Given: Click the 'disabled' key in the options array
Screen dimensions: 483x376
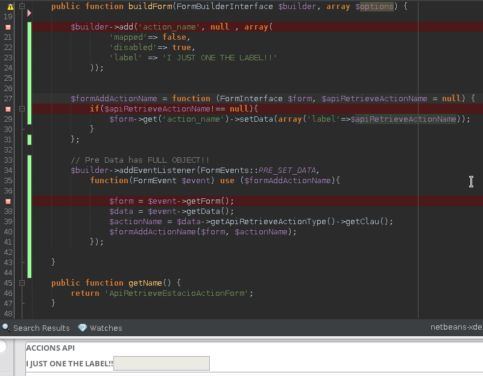Looking at the screenshot, I should [x=133, y=48].
